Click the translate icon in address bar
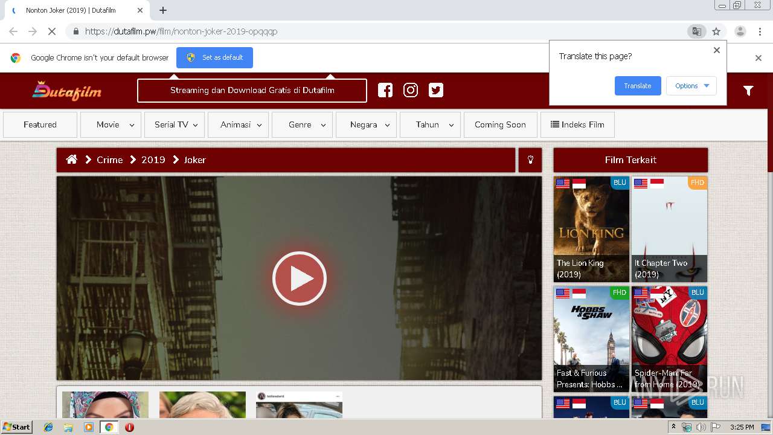This screenshot has height=435, width=773. click(x=696, y=31)
